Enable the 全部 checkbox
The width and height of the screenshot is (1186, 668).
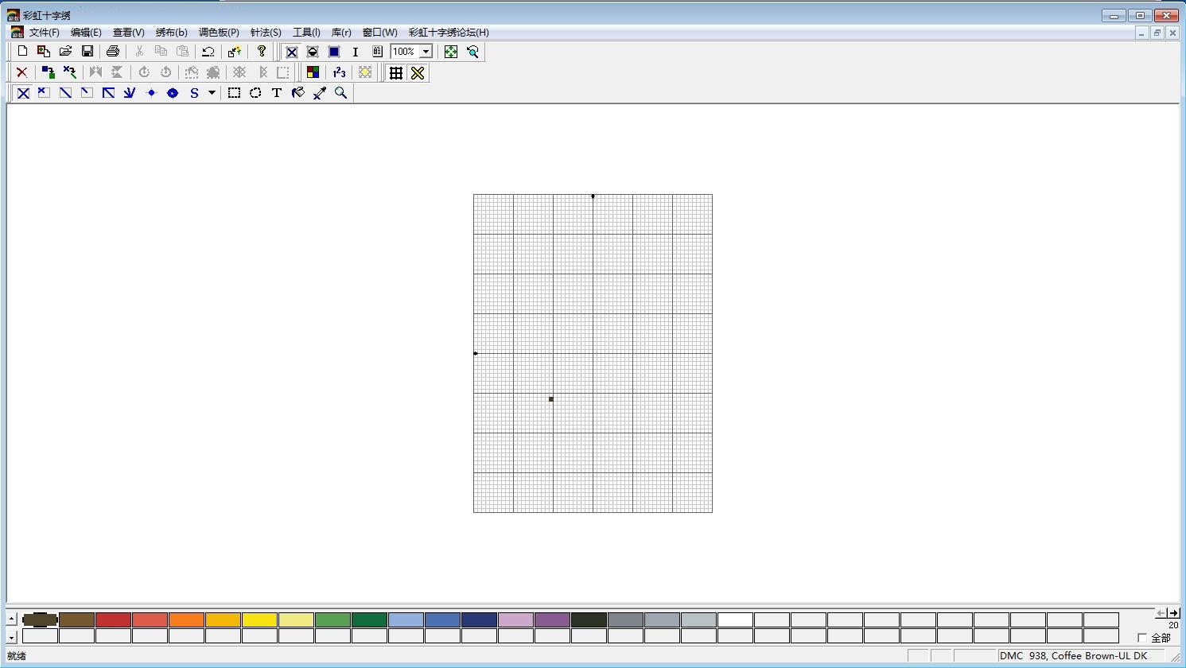1142,638
